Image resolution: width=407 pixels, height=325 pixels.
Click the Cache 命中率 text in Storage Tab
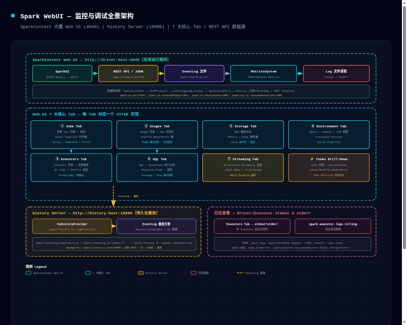243,142
